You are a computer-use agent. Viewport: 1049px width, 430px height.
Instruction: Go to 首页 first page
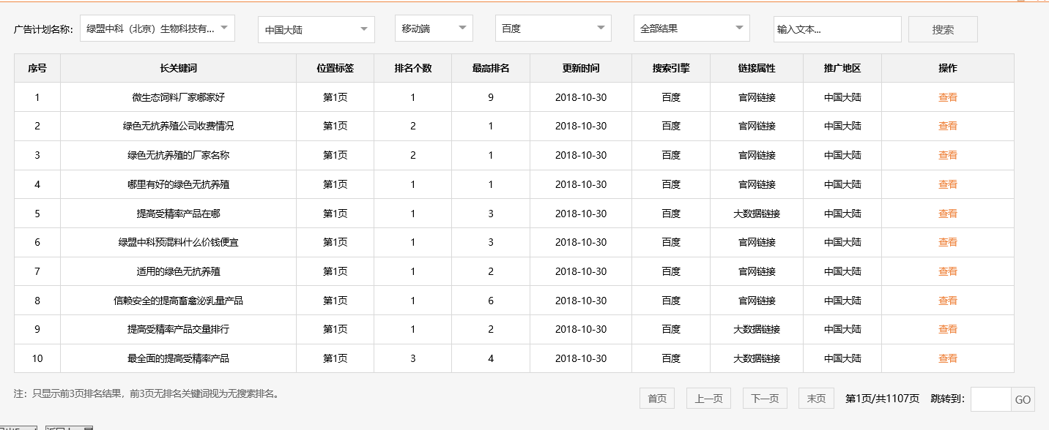[656, 399]
